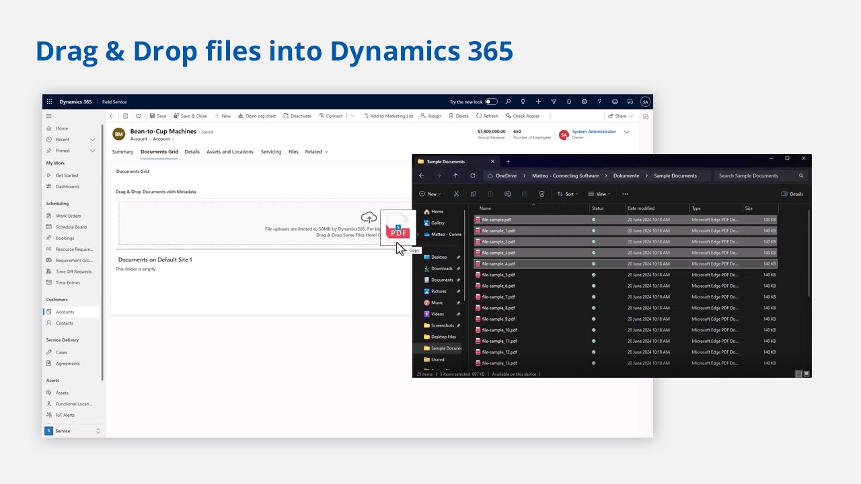Screen dimensions: 861x484
Task: Click Open org chart button
Action: click(x=257, y=116)
